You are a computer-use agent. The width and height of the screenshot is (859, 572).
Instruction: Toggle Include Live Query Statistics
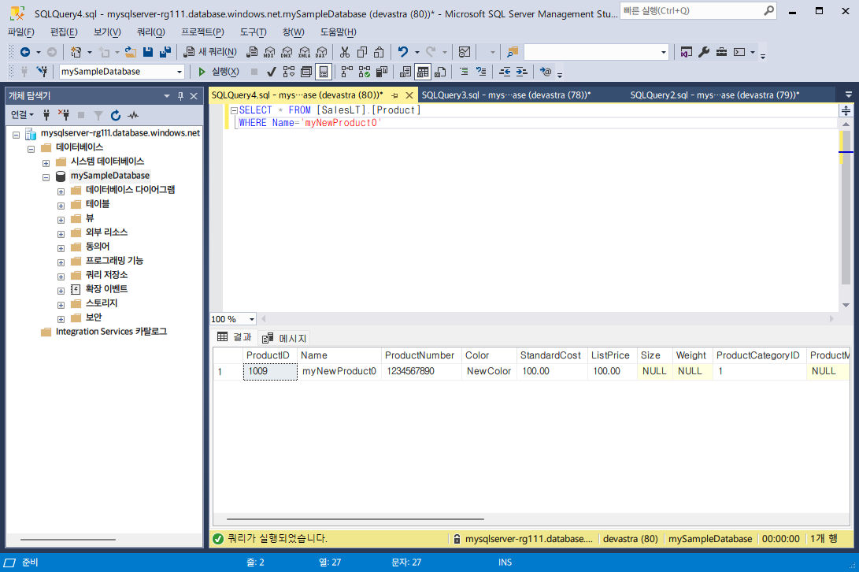click(365, 71)
